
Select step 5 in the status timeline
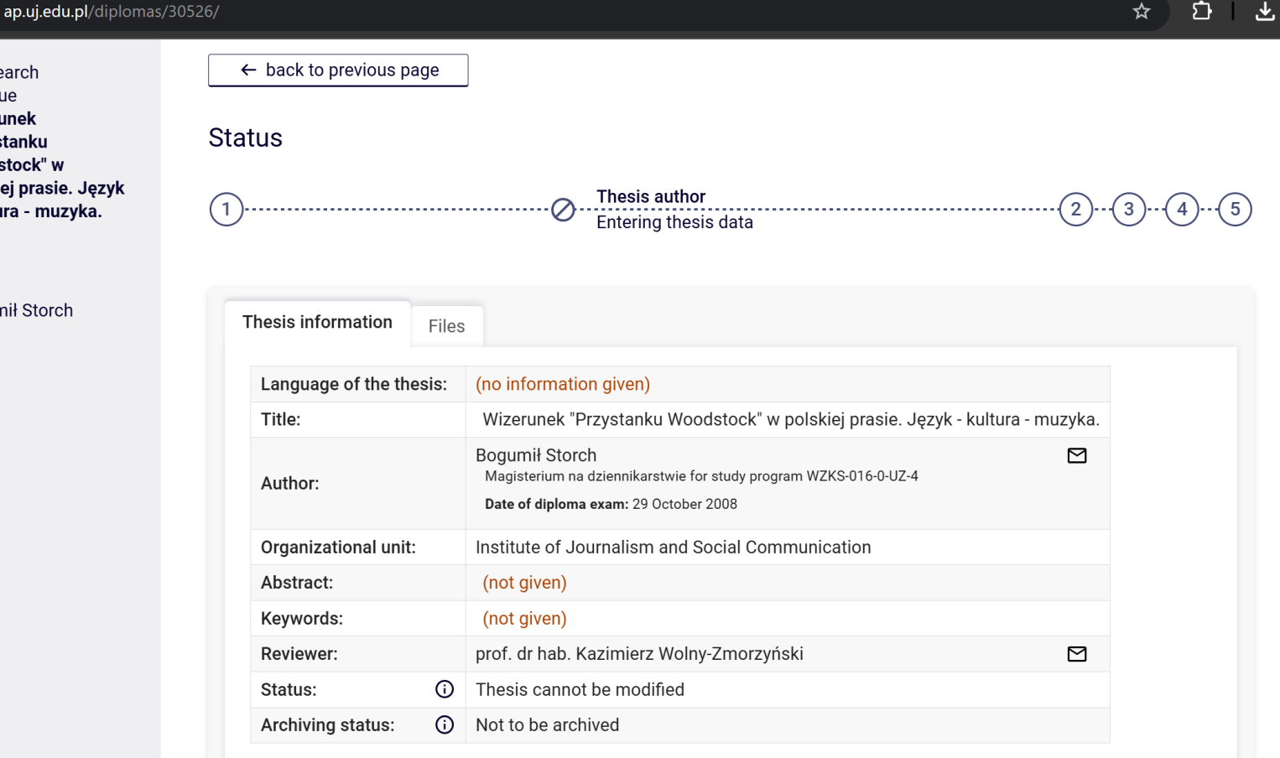(1235, 210)
